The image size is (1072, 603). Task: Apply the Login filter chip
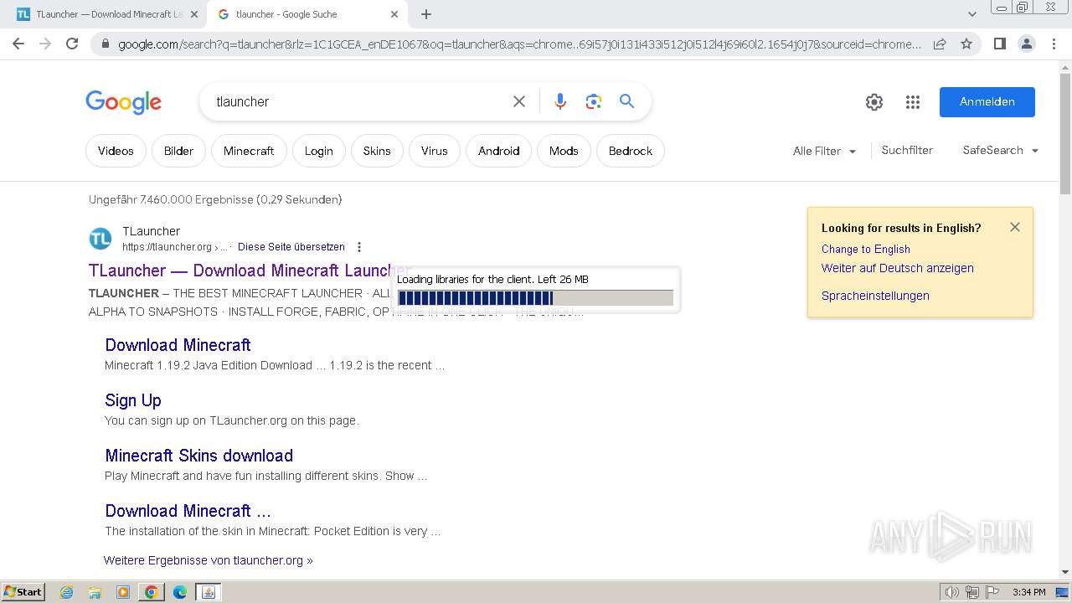coord(318,151)
